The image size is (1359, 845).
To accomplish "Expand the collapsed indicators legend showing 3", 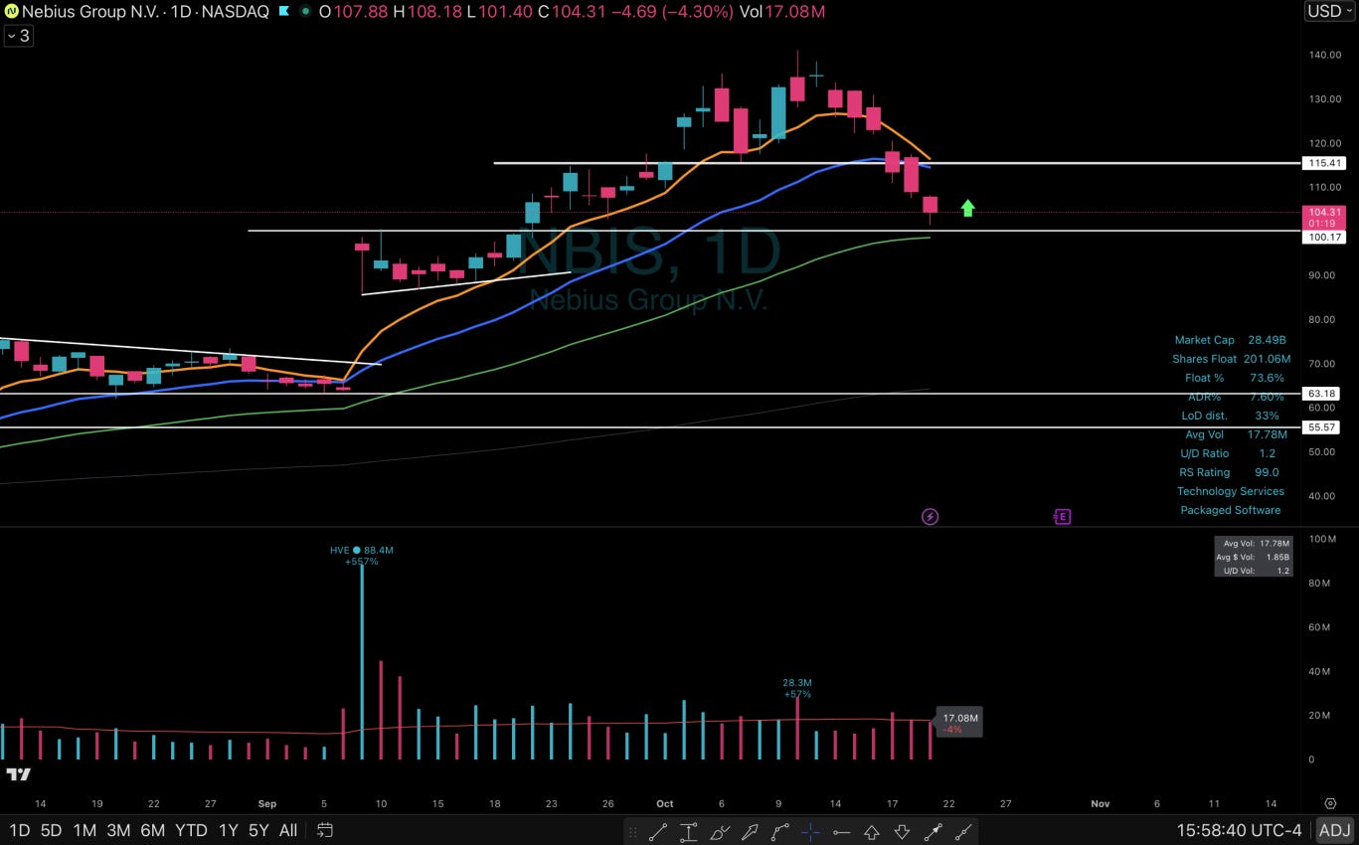I will coord(19,36).
